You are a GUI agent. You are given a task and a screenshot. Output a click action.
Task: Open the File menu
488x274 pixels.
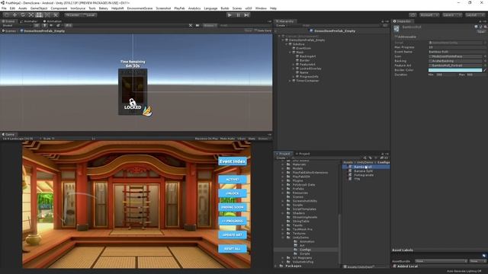[4, 8]
